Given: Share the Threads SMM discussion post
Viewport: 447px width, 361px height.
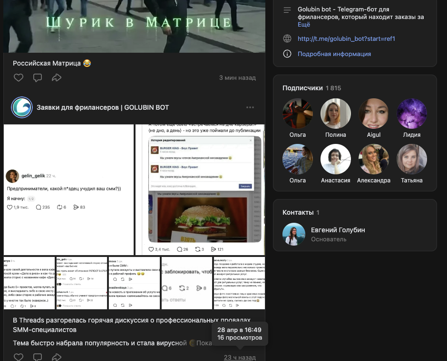Looking at the screenshot, I should pyautogui.click(x=57, y=357).
